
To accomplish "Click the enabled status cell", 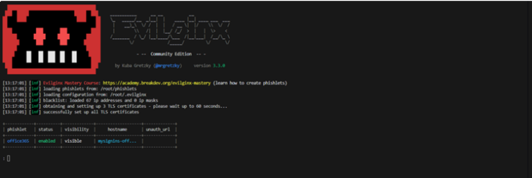I will (47, 141).
